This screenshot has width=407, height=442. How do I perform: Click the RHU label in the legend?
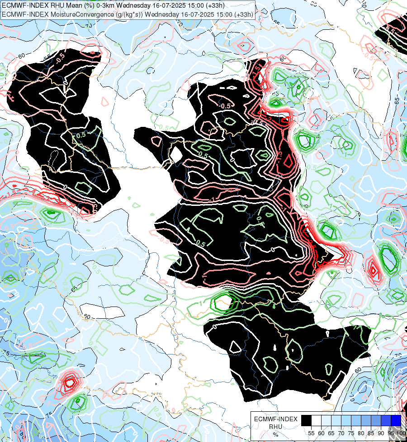coord(276,427)
